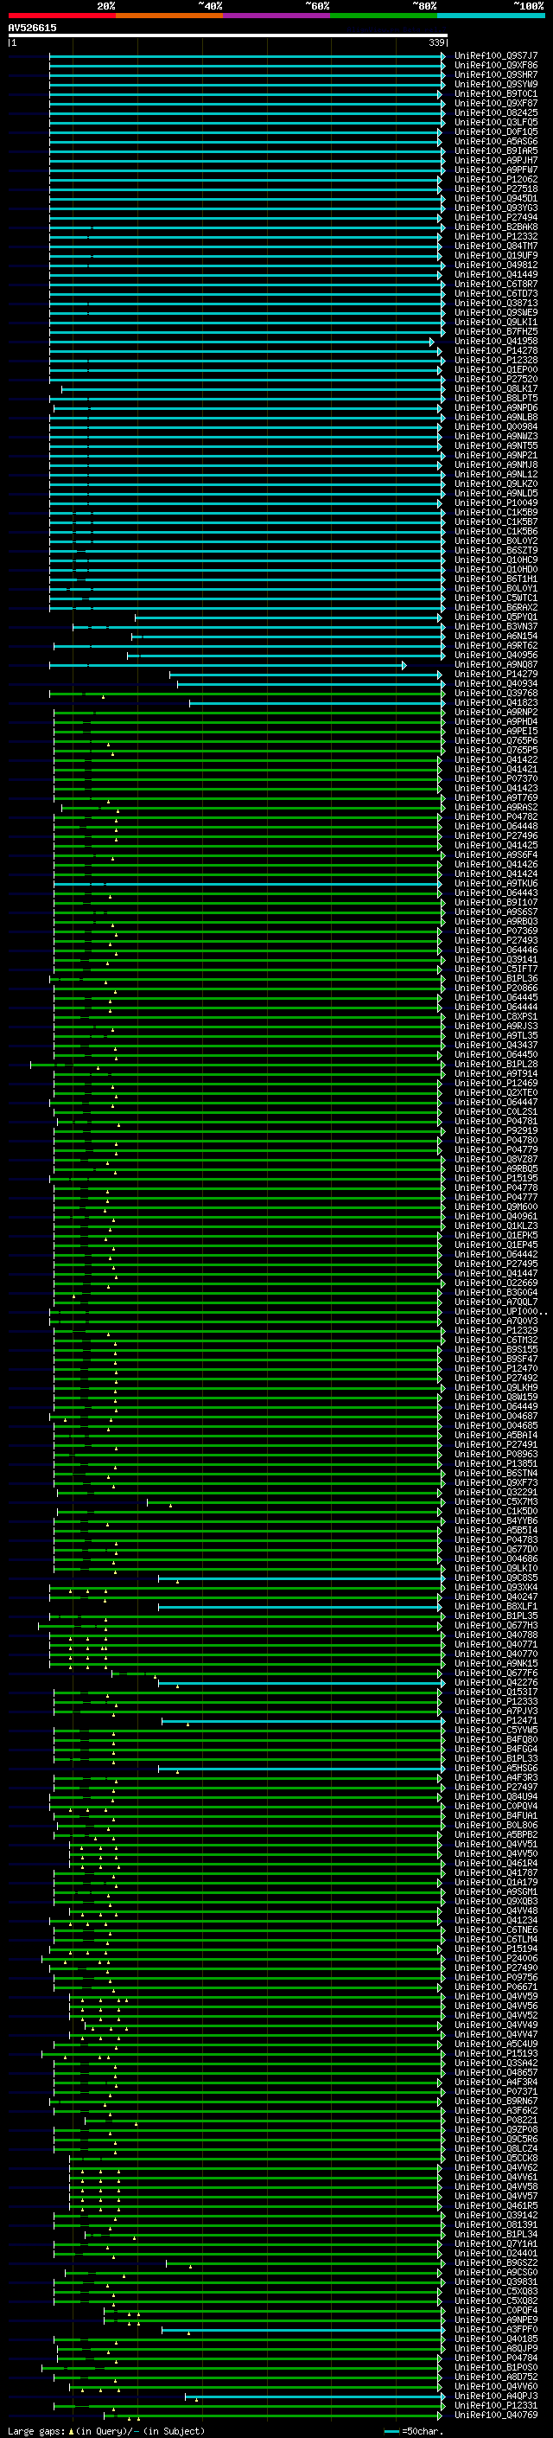The height and width of the screenshot is (2438, 553).
Task: Click the purple ~60% identity legend bar
Action: 276,16
